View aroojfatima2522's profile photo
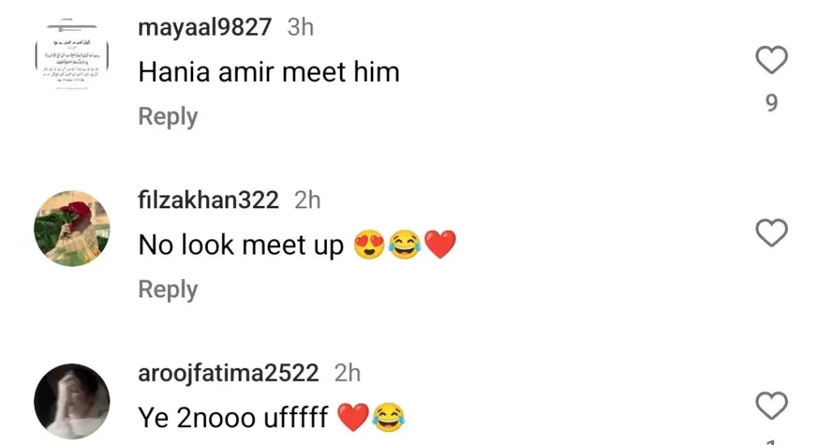Viewport: 831px width, 445px height. [x=72, y=401]
